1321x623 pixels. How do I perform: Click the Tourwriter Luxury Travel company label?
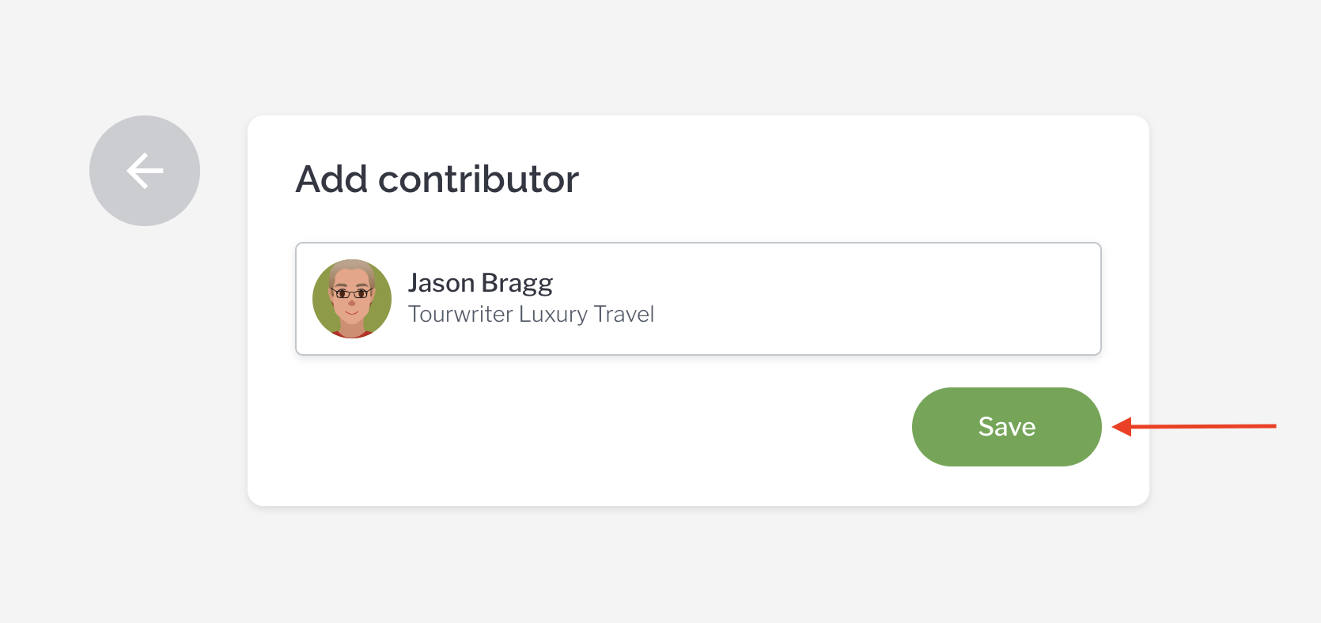(531, 315)
